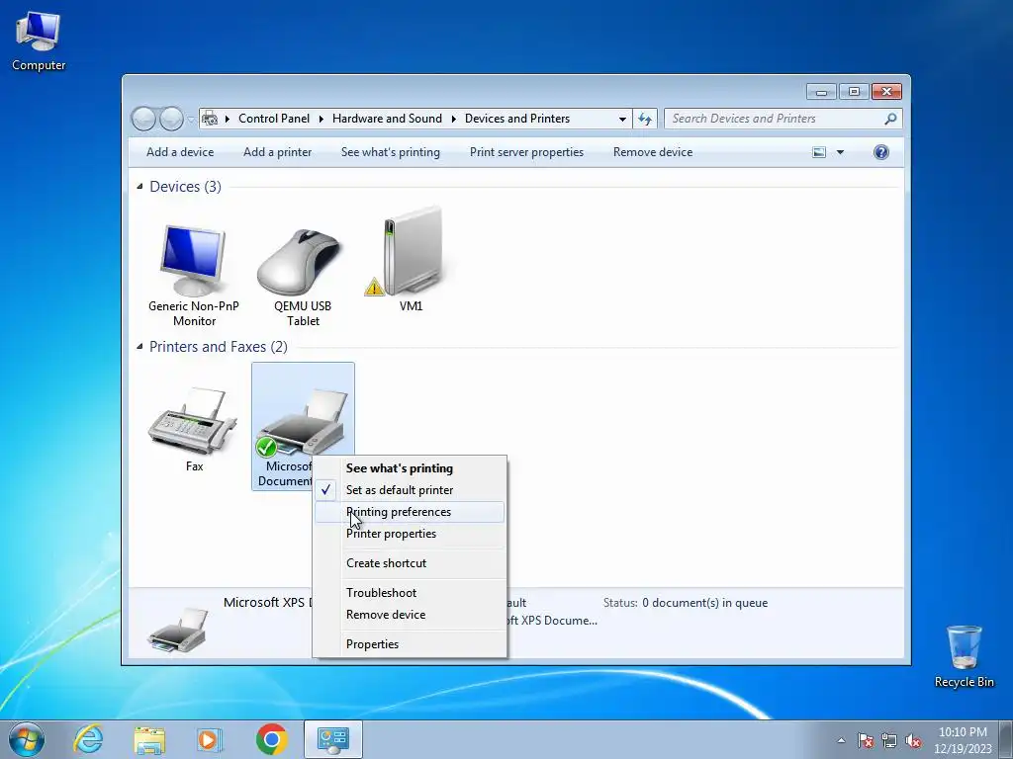1013x759 pixels.
Task: Click the Forward navigation arrow
Action: click(171, 119)
